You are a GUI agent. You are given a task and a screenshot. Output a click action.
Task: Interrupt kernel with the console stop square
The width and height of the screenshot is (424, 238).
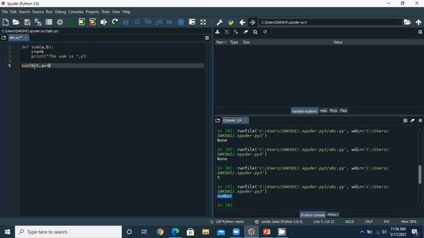[x=405, y=120]
